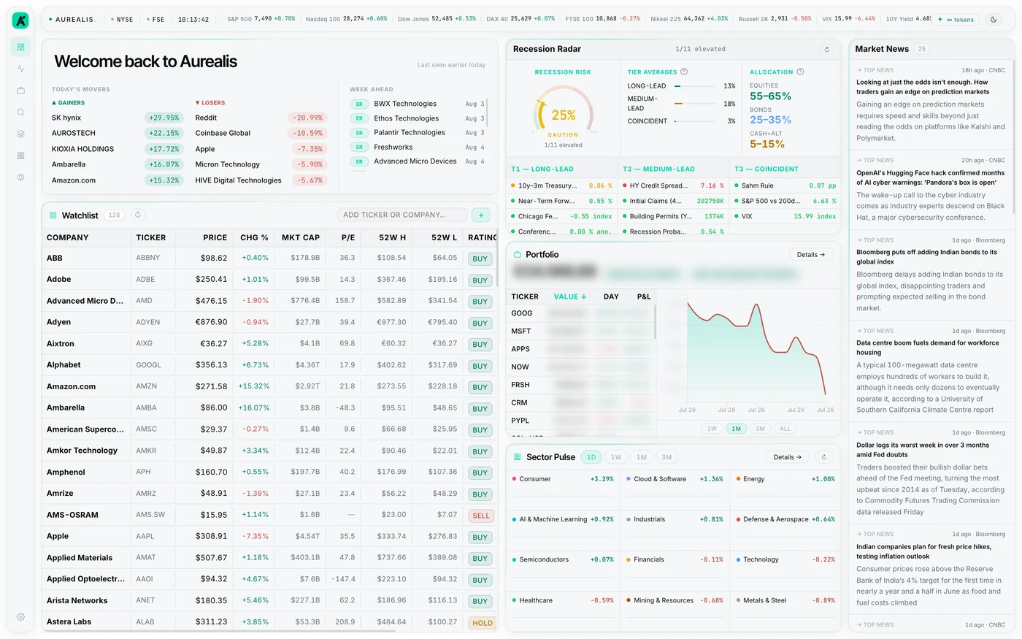The height and width of the screenshot is (639, 1022).
Task: Click the ER badge next to Palantir Technologies
Action: pyautogui.click(x=359, y=132)
